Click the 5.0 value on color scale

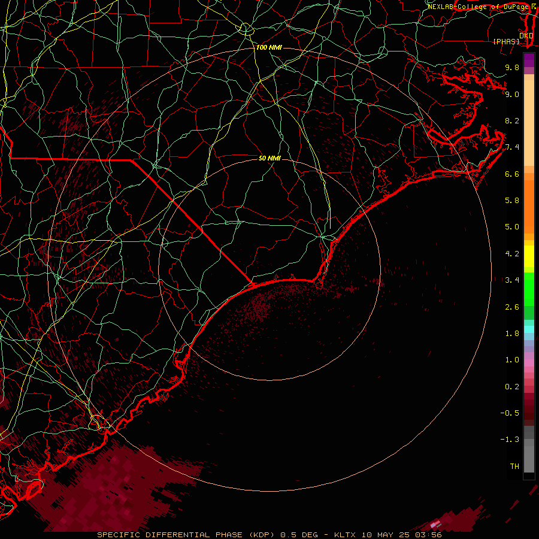(512, 227)
